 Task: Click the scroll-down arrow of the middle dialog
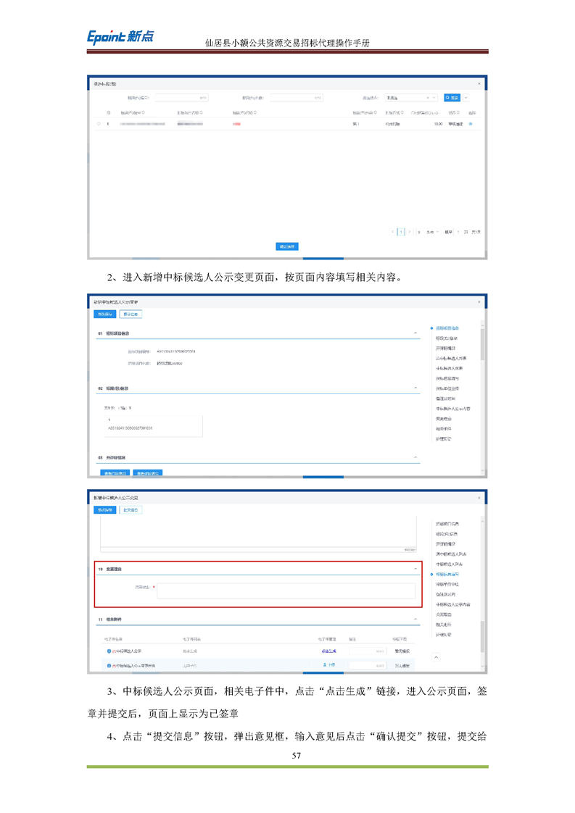[x=483, y=471]
